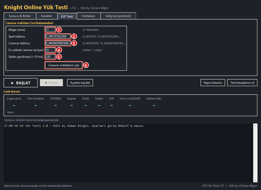Click the 'Canlı durum' section heading
The height and width of the screenshot is (190, 261).
coord(12,91)
